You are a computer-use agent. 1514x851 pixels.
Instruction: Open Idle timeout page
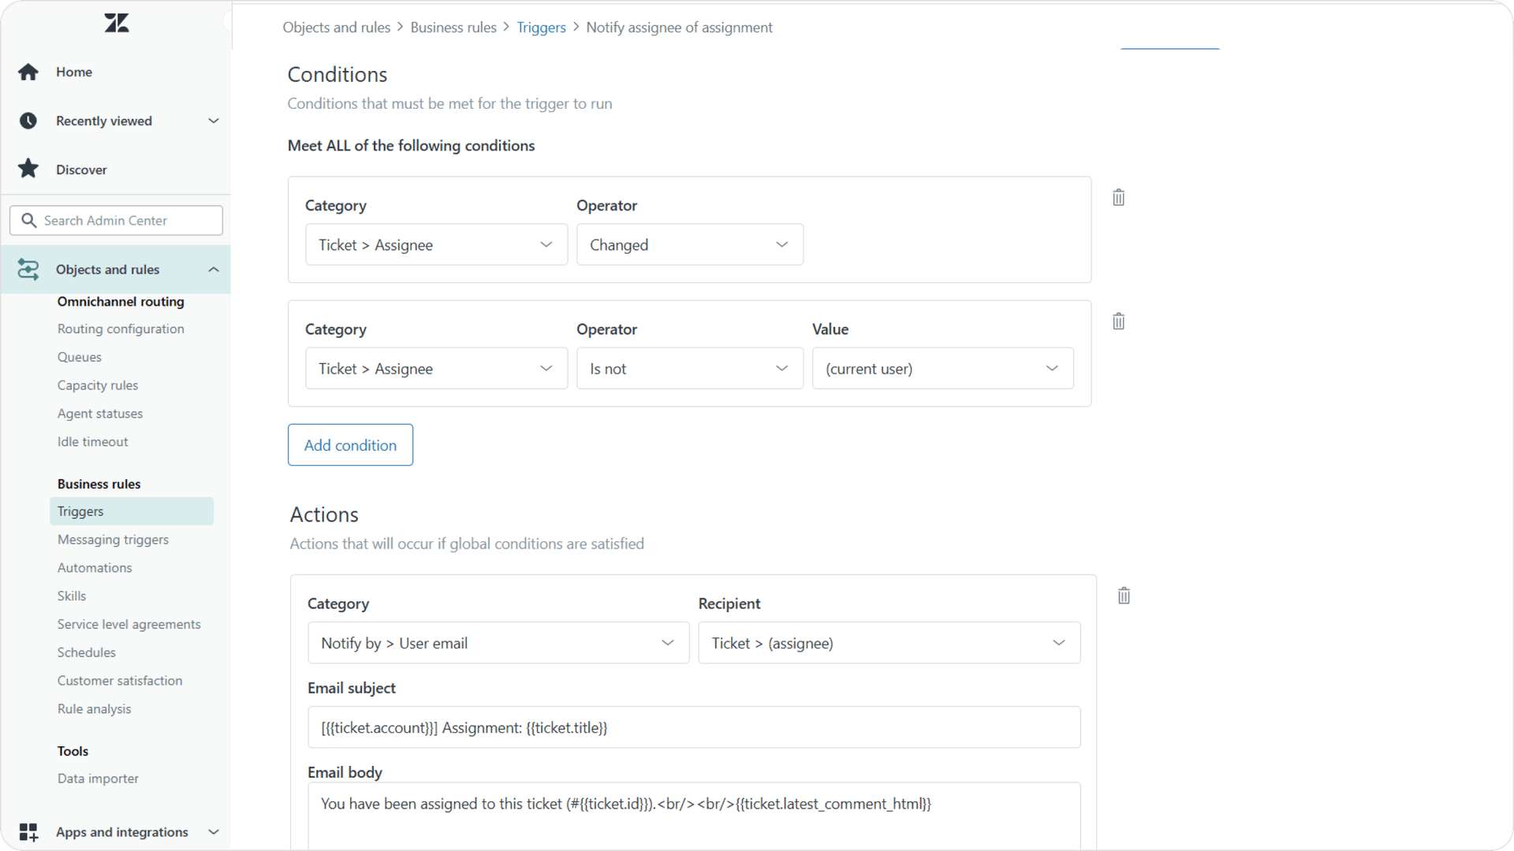click(92, 442)
